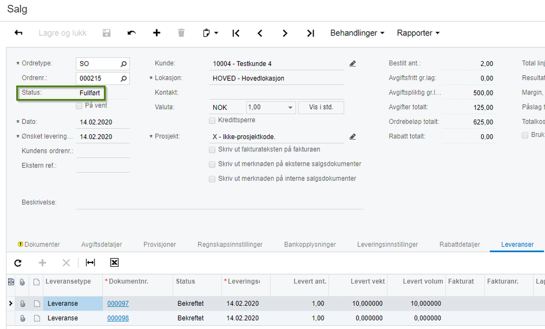
Task: Click the undo arrow icon
Action: 131,33
